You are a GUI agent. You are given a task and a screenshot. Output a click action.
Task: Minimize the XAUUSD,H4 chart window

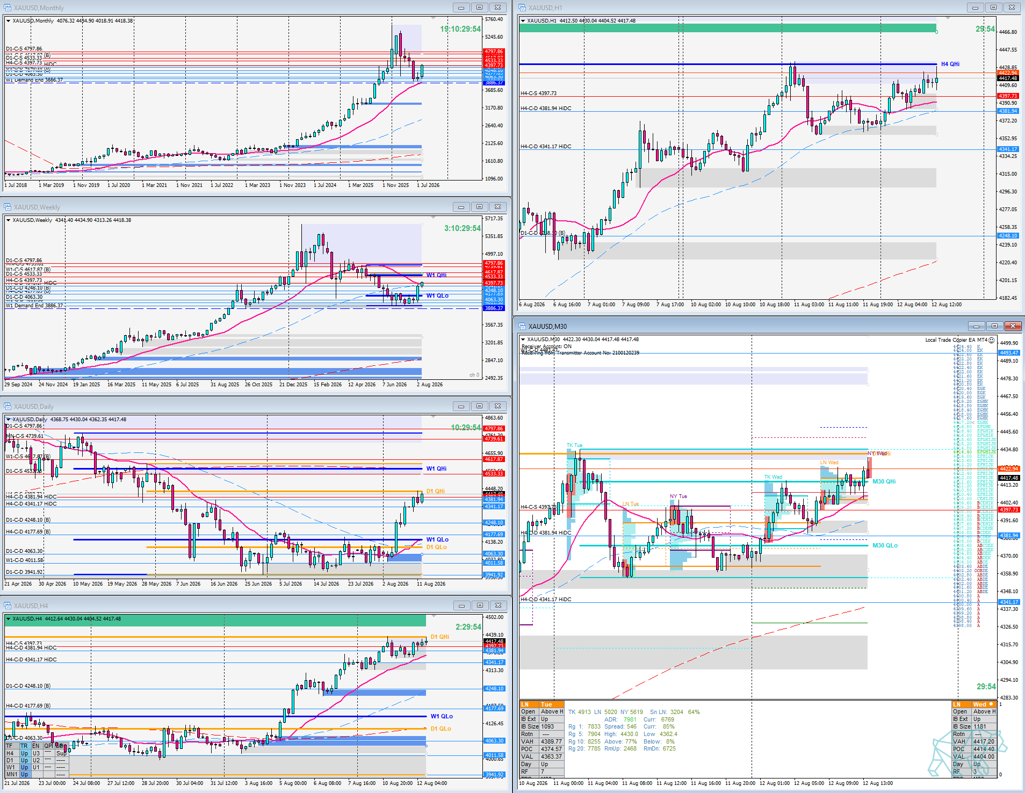tap(461, 605)
